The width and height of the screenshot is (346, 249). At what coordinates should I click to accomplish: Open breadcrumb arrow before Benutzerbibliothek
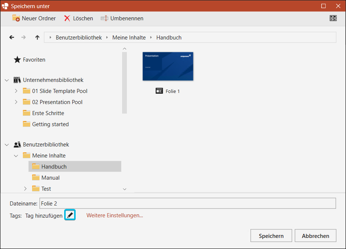50,38
